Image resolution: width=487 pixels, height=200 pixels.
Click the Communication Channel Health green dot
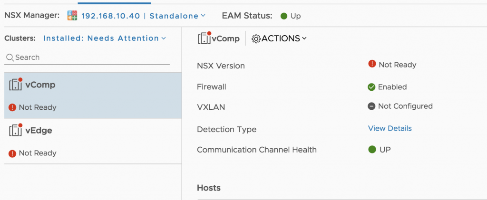click(372, 150)
